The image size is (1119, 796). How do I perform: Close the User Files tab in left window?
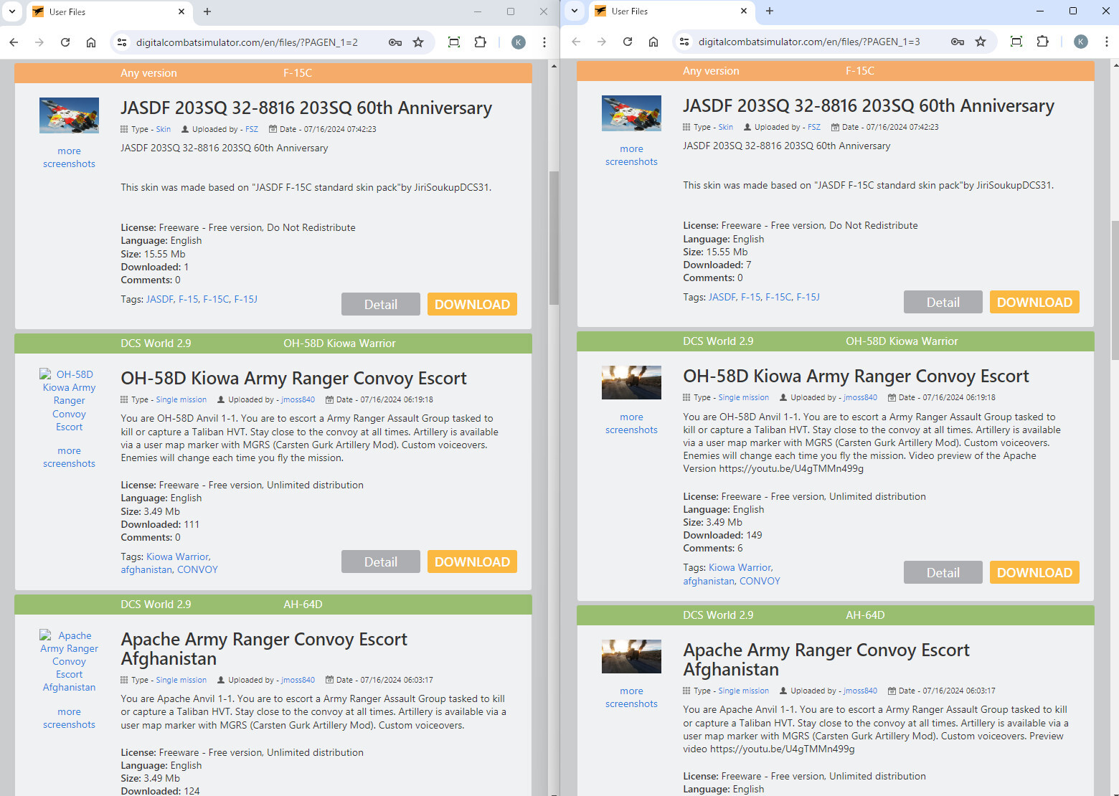[x=181, y=11]
